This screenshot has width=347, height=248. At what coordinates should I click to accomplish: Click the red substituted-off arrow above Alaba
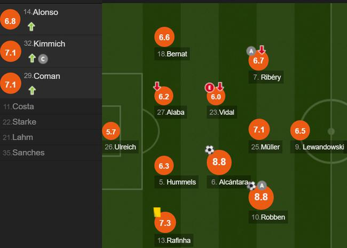click(x=157, y=86)
